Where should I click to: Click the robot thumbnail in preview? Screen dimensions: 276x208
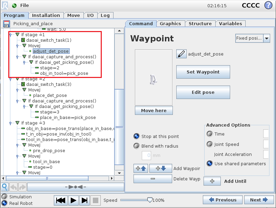click(154, 80)
